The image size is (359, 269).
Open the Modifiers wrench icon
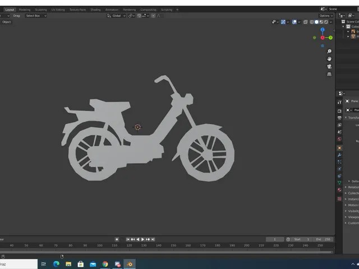coord(339,155)
